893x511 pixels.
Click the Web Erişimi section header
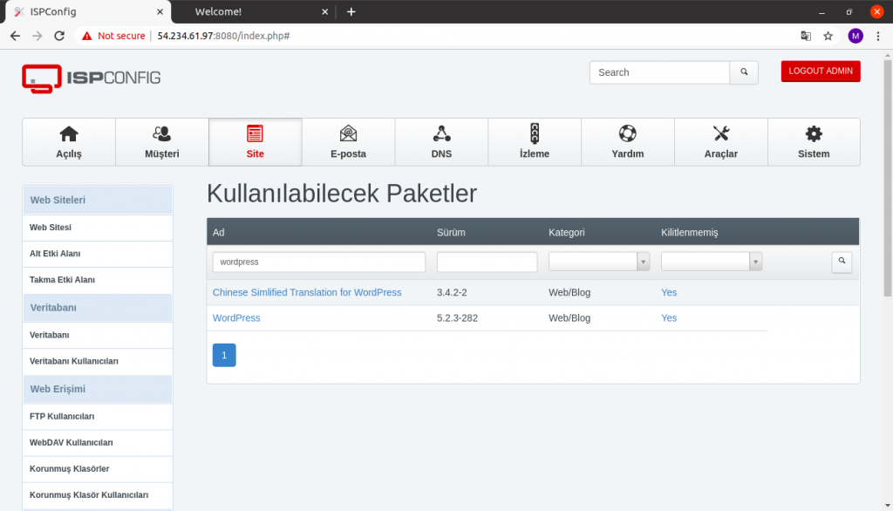98,389
